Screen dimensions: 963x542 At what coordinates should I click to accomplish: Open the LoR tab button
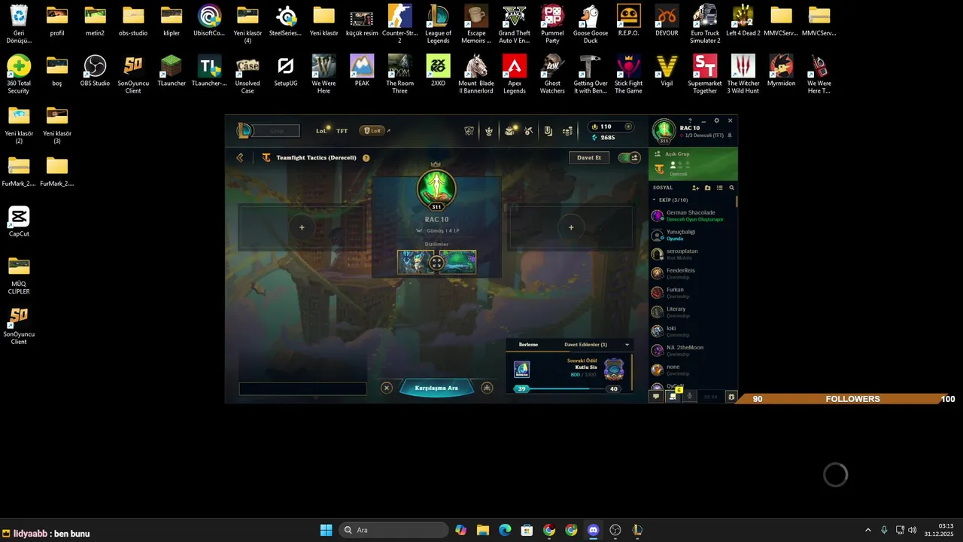pos(372,131)
